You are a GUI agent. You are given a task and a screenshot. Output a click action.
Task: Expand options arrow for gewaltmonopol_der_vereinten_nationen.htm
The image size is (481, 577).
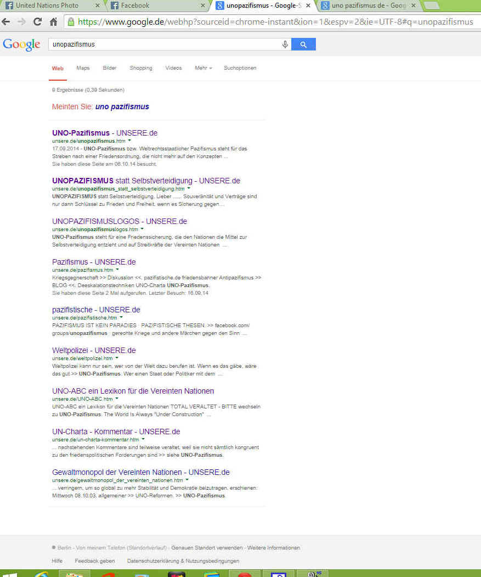point(187,480)
